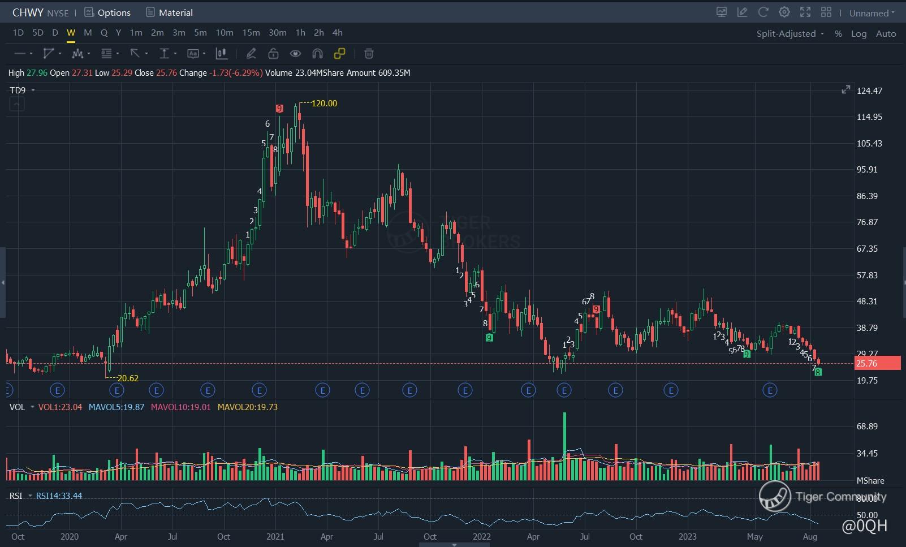Toggle drawings visibility with the eye icon
The height and width of the screenshot is (547, 906).
[295, 54]
